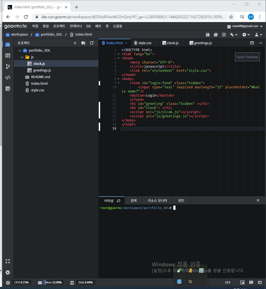Open the code snippet sidebar icon
Screen dimensions: 266x289
click(x=8, y=78)
